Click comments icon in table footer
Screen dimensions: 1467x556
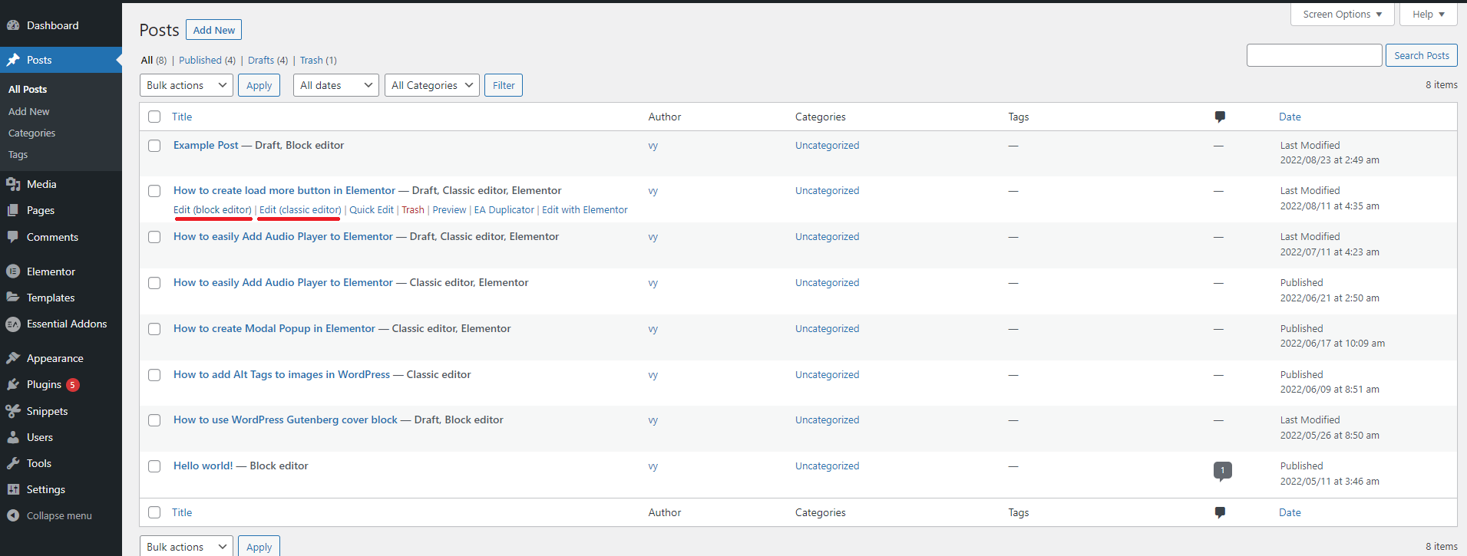(1220, 512)
